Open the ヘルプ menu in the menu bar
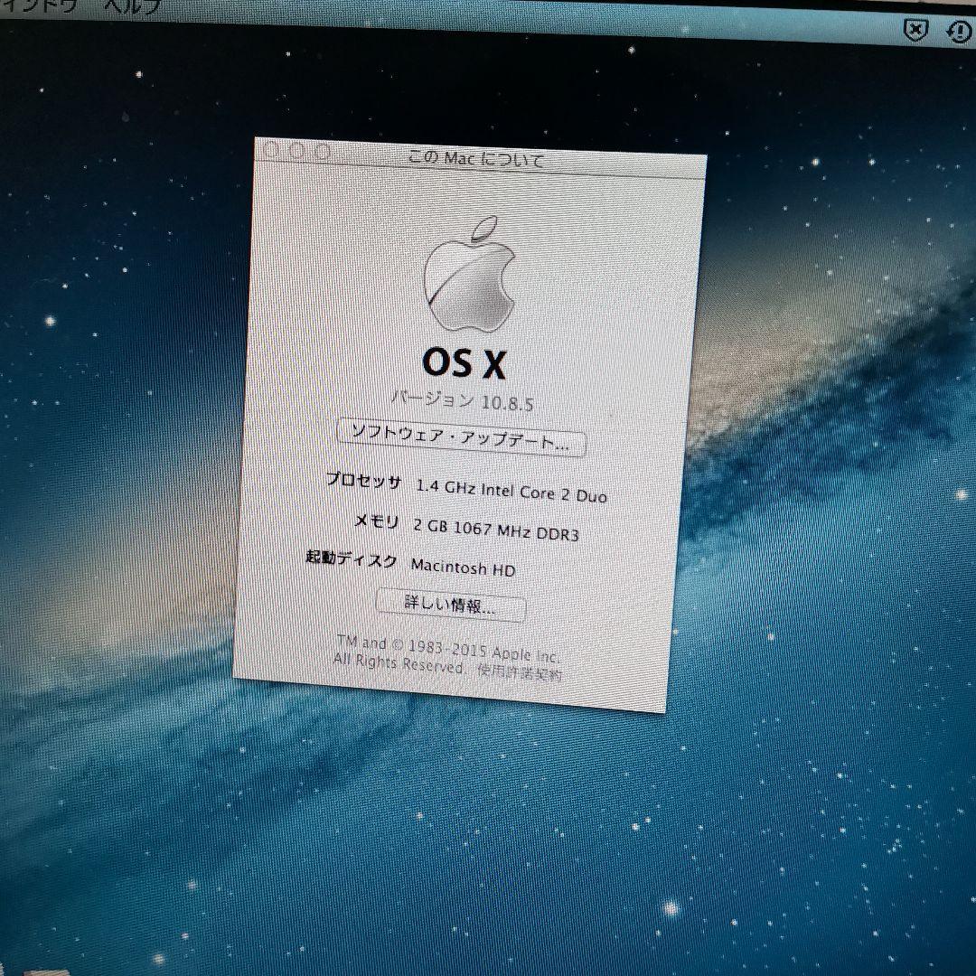Viewport: 976px width, 976px height. 132,6
